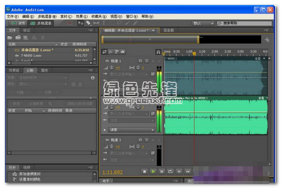This screenshot has height=188, width=281.
Task: Select the Time Selection tool
Action: (x=104, y=23)
